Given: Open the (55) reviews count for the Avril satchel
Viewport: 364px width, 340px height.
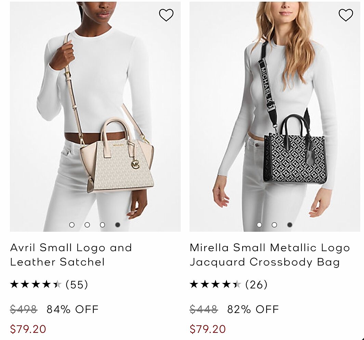Looking at the screenshot, I should [77, 284].
